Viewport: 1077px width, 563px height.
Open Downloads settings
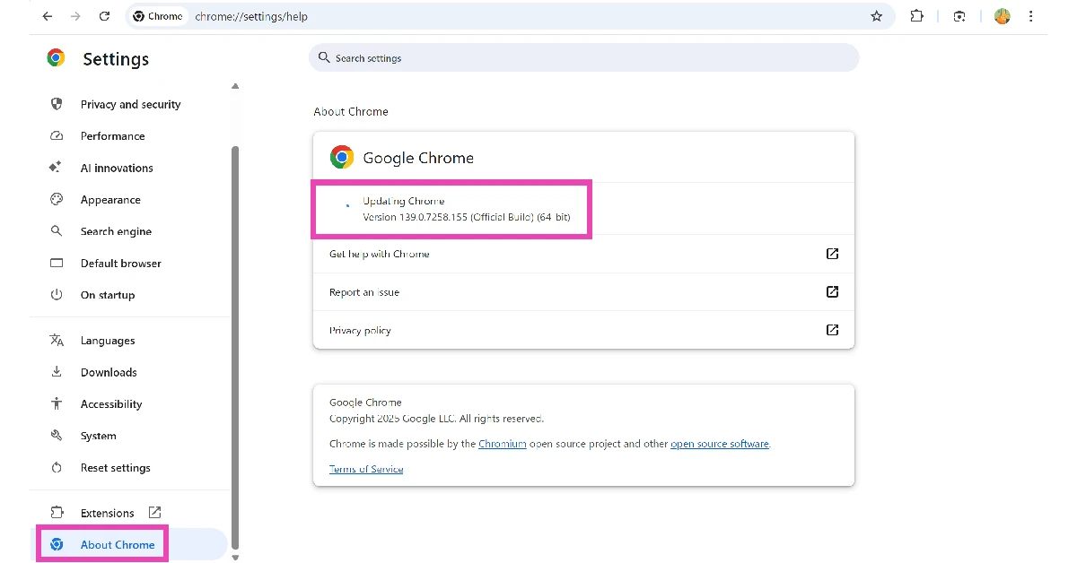coord(109,372)
